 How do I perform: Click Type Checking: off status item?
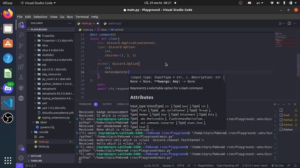[227, 166]
